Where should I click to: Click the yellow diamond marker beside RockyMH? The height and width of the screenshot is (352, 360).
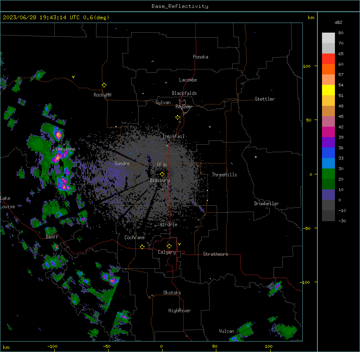(x=104, y=85)
